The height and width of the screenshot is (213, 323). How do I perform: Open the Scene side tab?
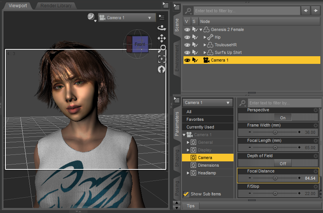tap(177, 25)
